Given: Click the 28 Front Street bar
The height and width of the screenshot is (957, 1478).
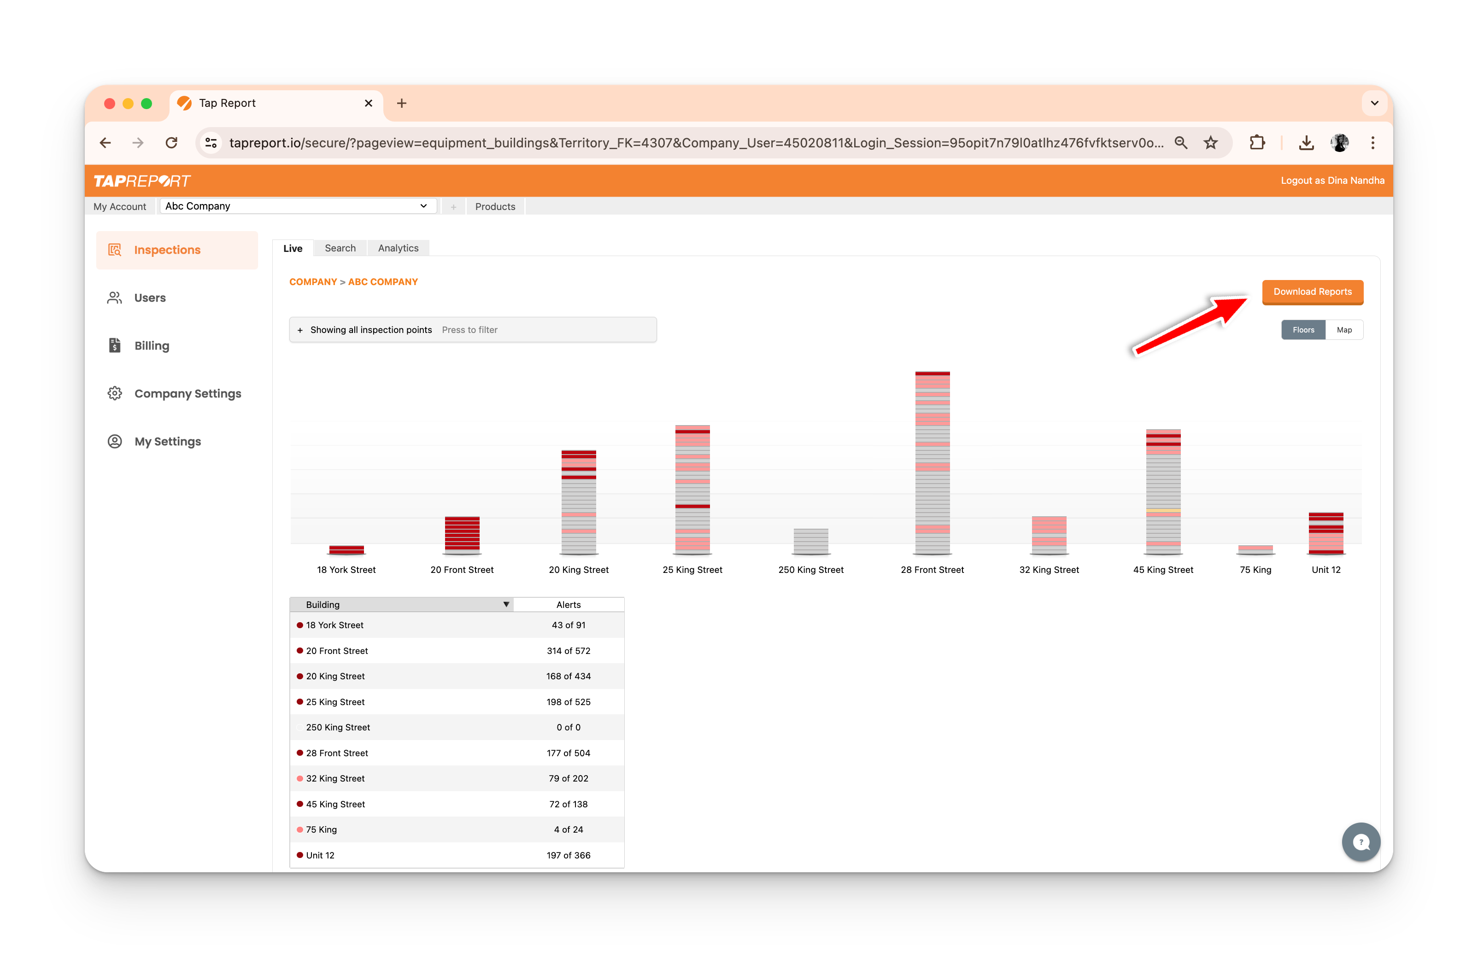Looking at the screenshot, I should [x=932, y=462].
